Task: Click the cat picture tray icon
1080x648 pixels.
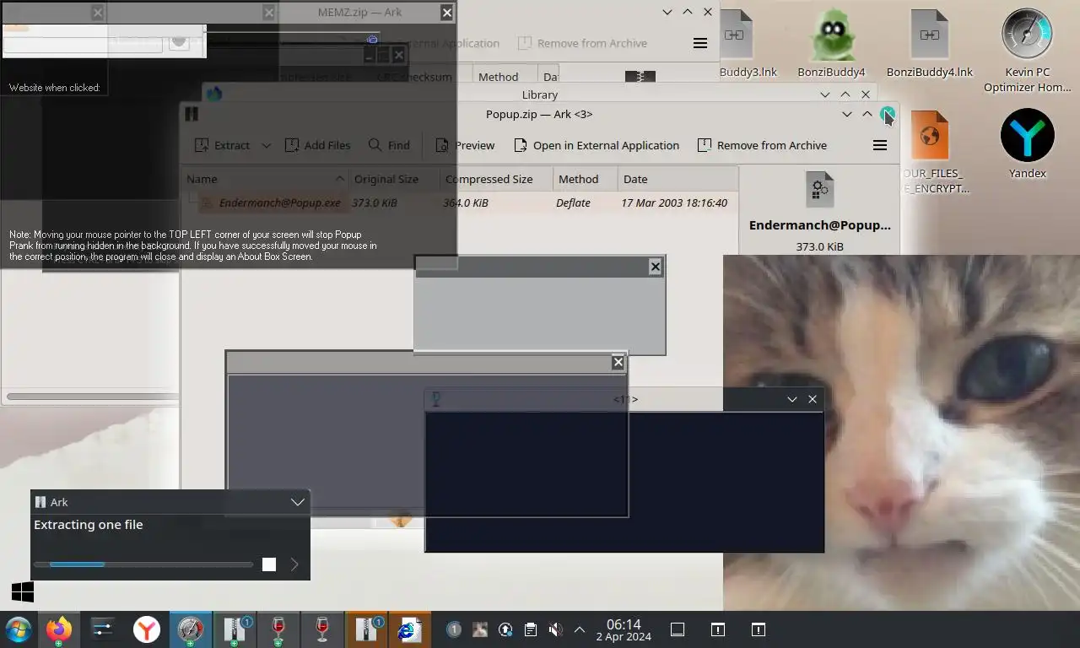Action: pyautogui.click(x=479, y=629)
